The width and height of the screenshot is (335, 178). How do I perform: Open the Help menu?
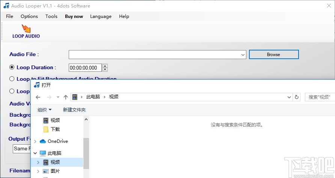pyautogui.click(x=124, y=16)
